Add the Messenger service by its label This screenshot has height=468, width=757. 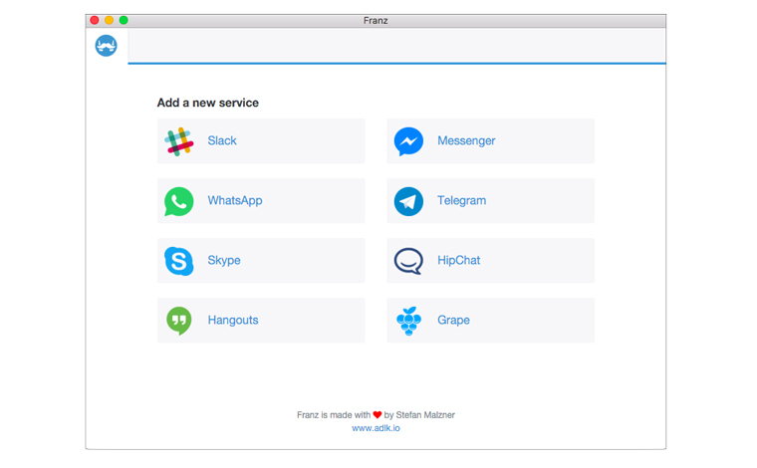466,140
